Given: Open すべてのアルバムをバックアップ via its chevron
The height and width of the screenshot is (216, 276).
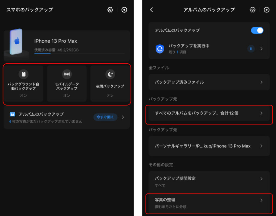Looking at the screenshot, I should pos(261,114).
